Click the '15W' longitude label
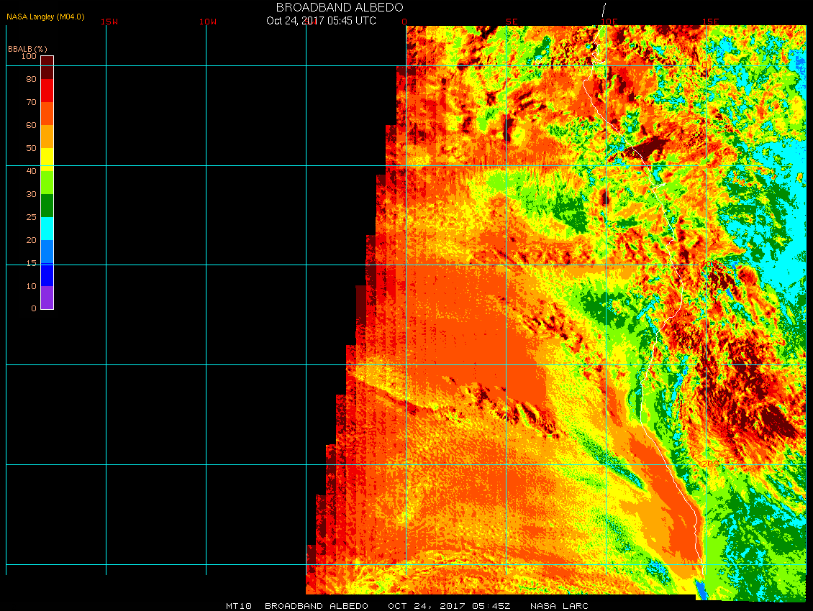 (109, 22)
